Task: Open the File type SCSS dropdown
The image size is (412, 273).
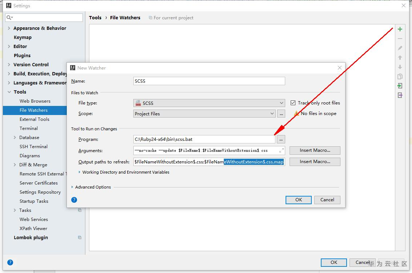Action: 209,103
